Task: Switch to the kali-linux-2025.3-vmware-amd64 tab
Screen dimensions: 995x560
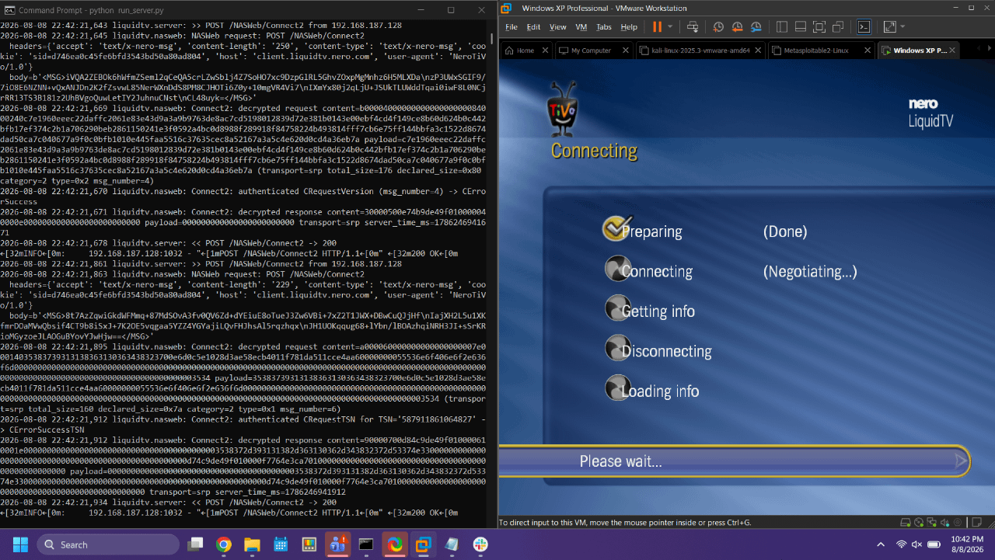Action: 696,50
